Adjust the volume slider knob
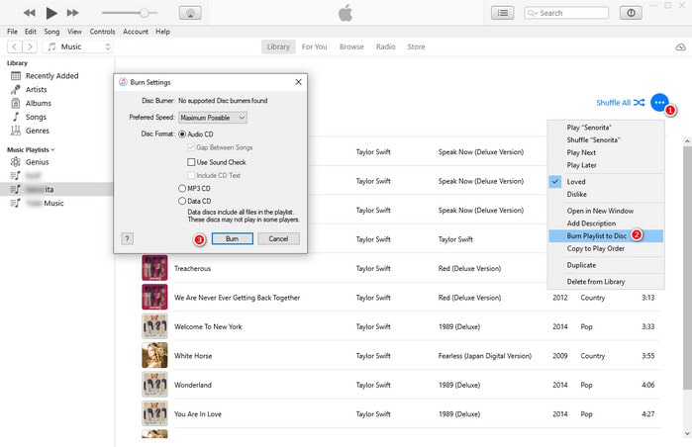The width and height of the screenshot is (692, 447). point(144,13)
